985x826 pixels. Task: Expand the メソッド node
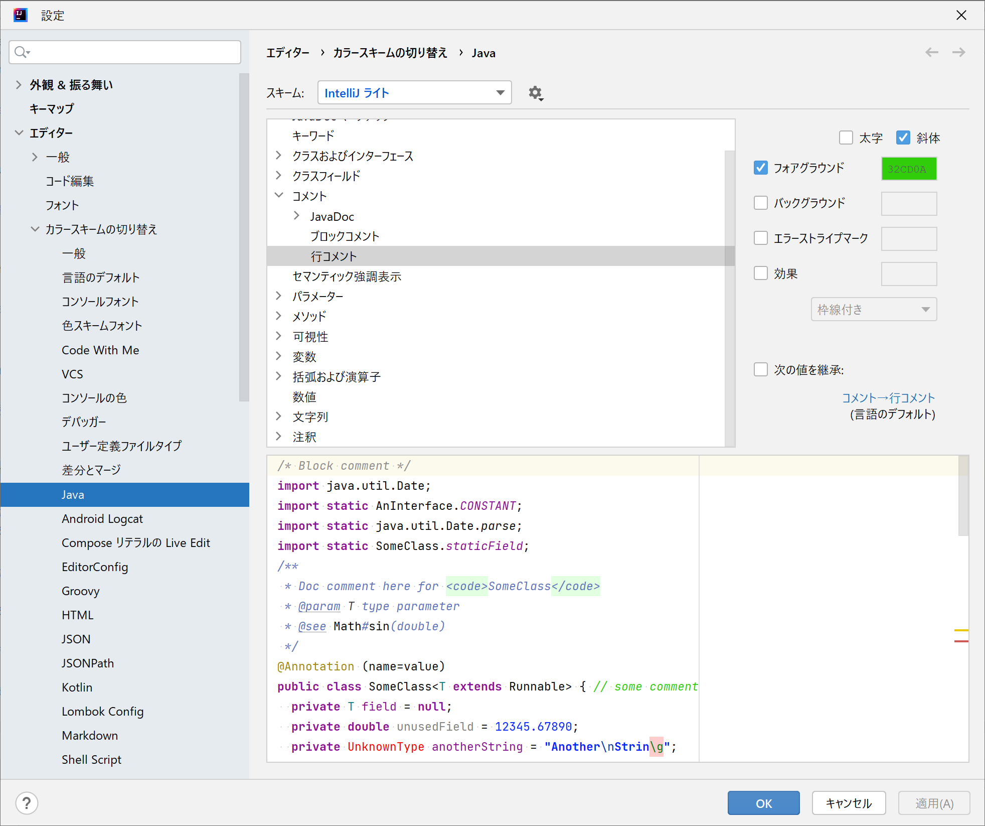[x=279, y=316]
